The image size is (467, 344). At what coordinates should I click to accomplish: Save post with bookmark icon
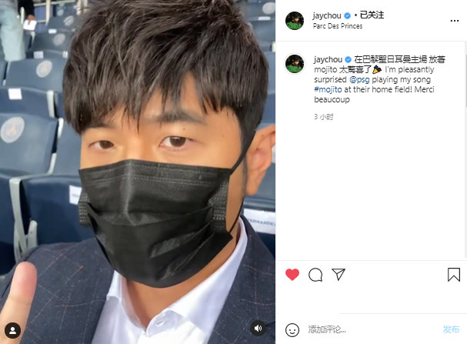(454, 274)
